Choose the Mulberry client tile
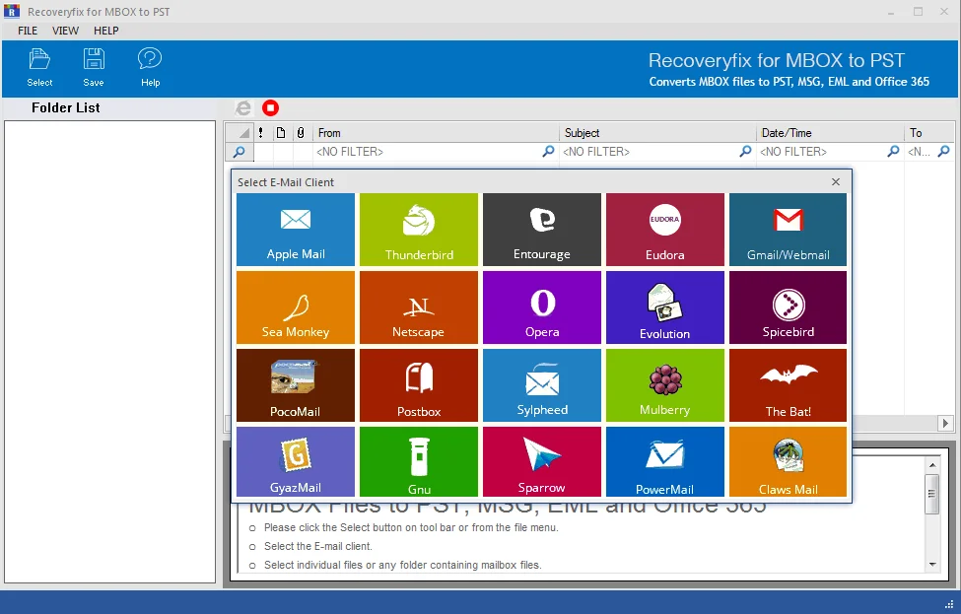Viewport: 961px width, 614px height. (665, 385)
